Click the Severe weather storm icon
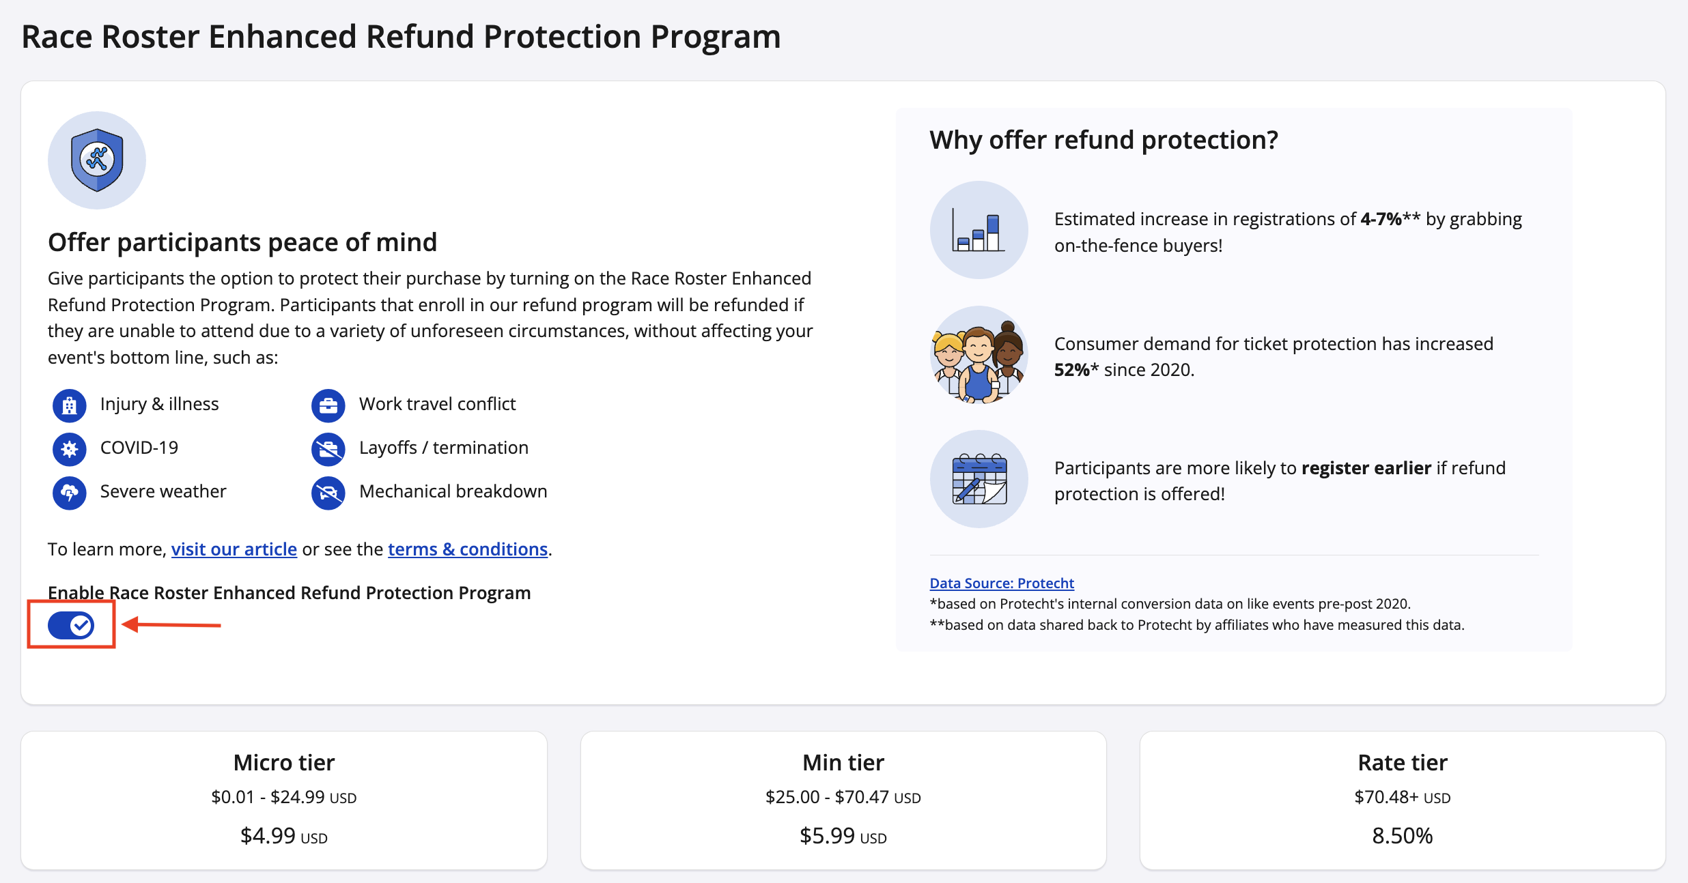 69,493
